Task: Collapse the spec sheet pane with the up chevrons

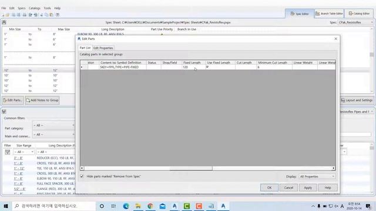Action: 4,22
